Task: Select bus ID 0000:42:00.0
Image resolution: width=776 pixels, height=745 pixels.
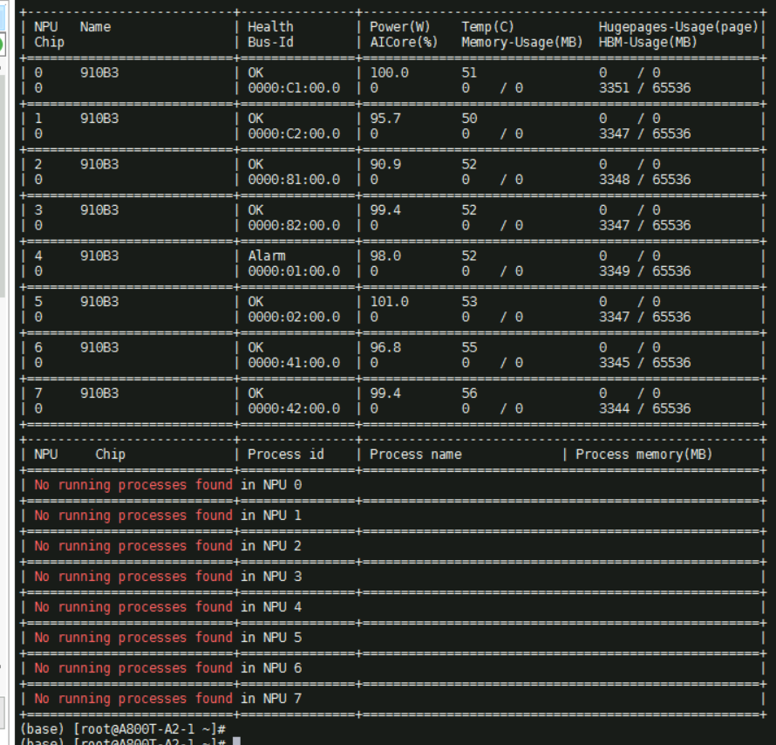Action: pos(294,408)
